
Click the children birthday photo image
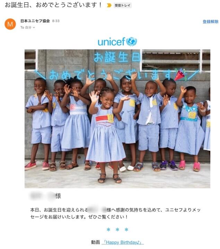click(x=117, y=119)
